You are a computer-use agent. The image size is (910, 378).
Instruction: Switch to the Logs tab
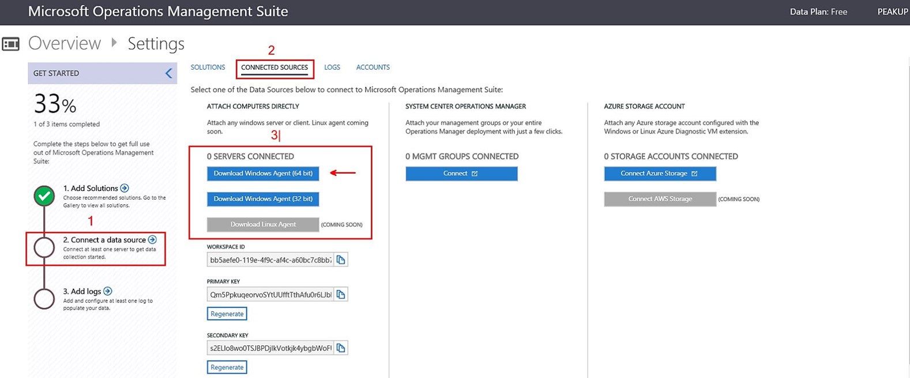click(x=332, y=67)
